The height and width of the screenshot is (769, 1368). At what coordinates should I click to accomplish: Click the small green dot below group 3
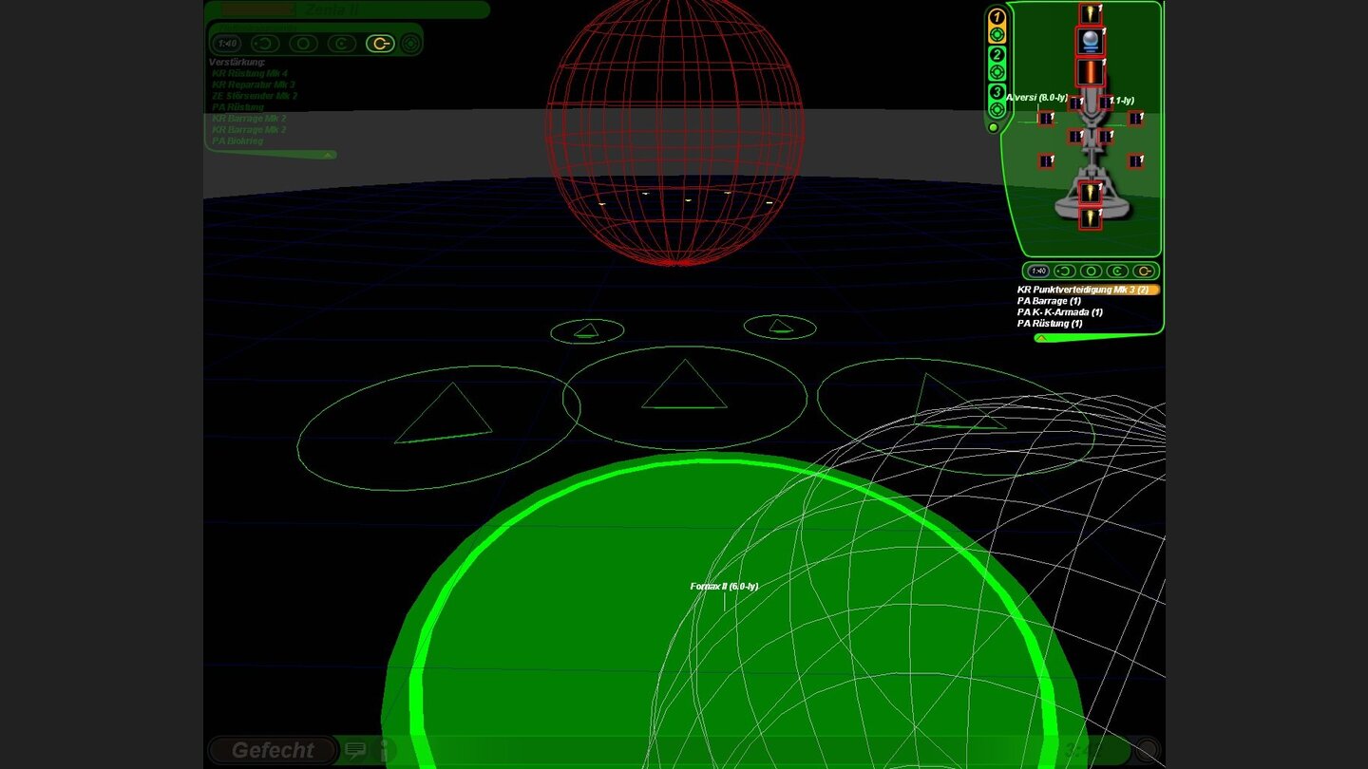[x=993, y=127]
